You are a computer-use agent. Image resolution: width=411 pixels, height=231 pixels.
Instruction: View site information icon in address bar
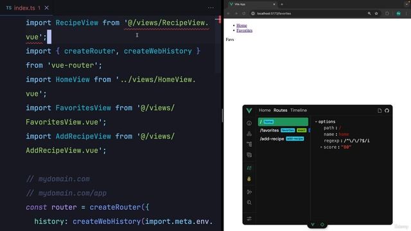253,13
